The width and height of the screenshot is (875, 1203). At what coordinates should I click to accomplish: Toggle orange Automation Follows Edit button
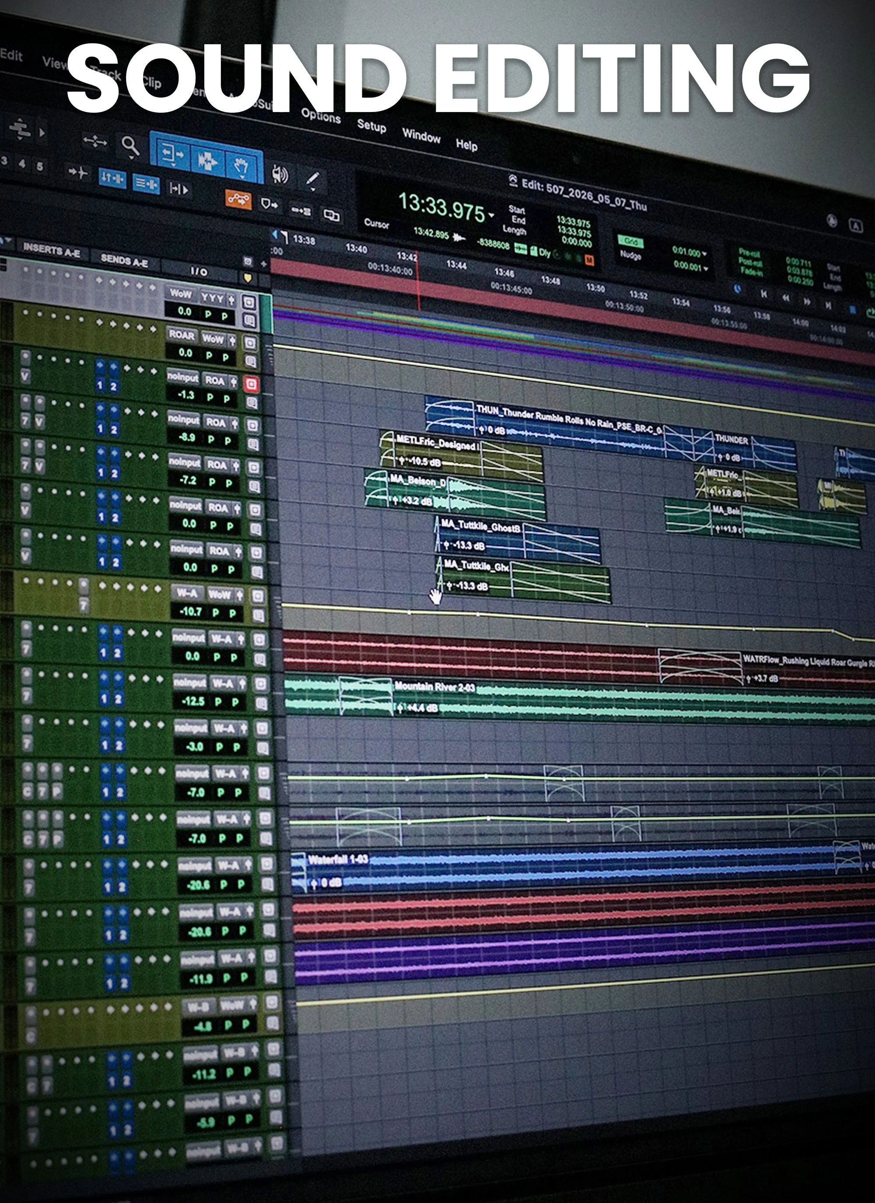coord(238,199)
